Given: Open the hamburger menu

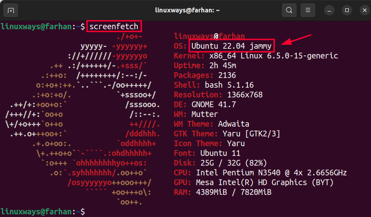Looking at the screenshot, I should [x=307, y=10].
